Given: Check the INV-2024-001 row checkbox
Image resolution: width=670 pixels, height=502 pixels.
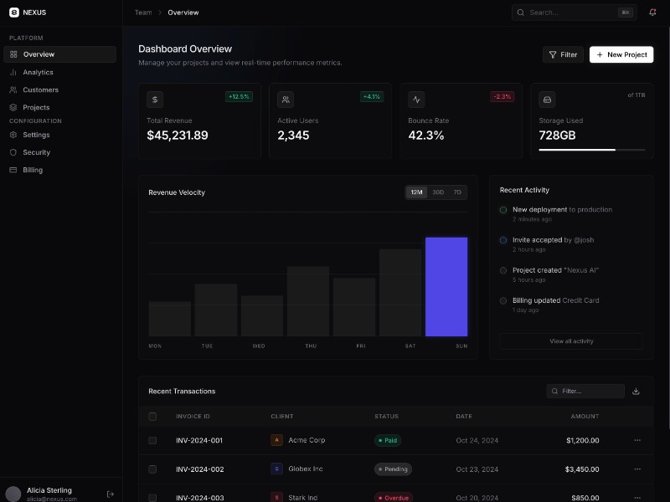Looking at the screenshot, I should coord(152,440).
